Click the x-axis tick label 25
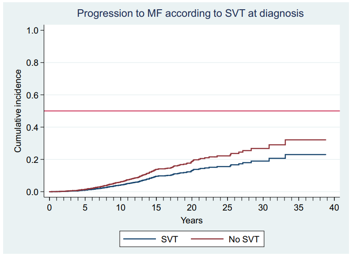 tap(227, 208)
